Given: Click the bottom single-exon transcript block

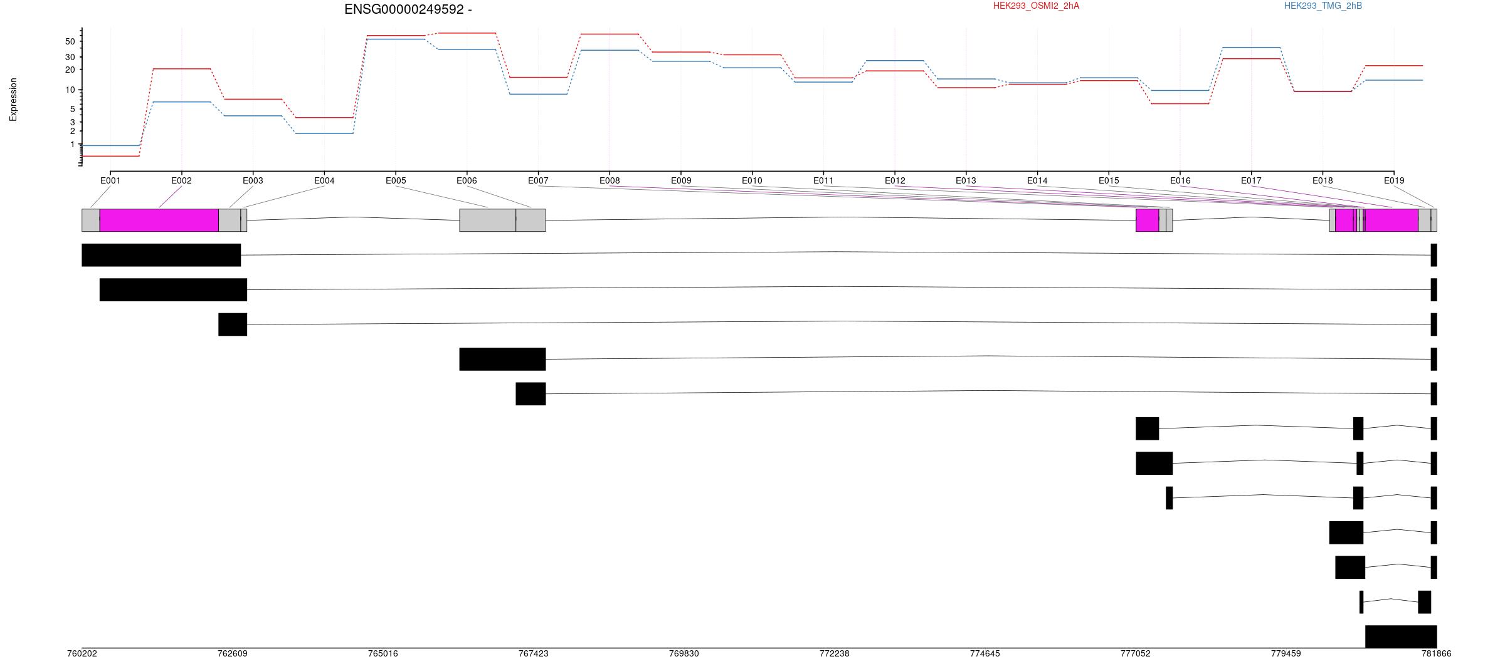Looking at the screenshot, I should pos(1401,636).
